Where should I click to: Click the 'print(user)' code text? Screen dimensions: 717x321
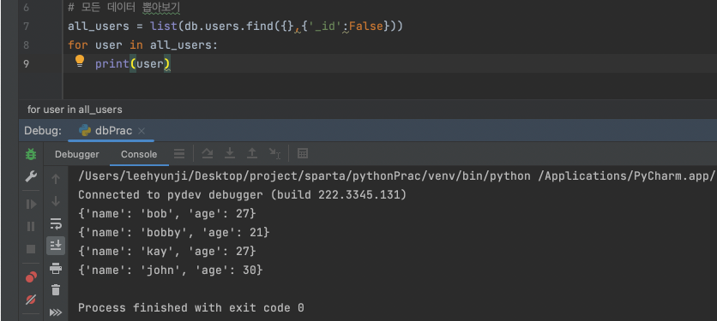point(133,64)
